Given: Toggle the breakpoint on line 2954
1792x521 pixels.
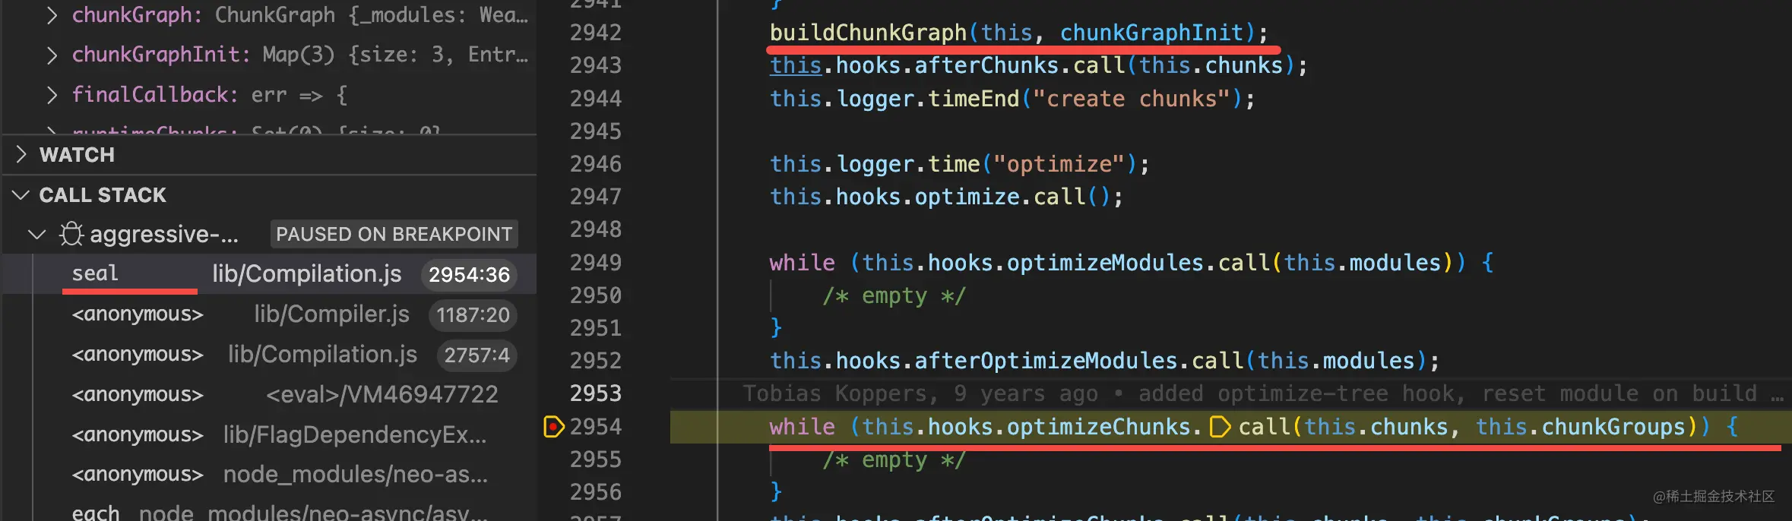Looking at the screenshot, I should (554, 427).
